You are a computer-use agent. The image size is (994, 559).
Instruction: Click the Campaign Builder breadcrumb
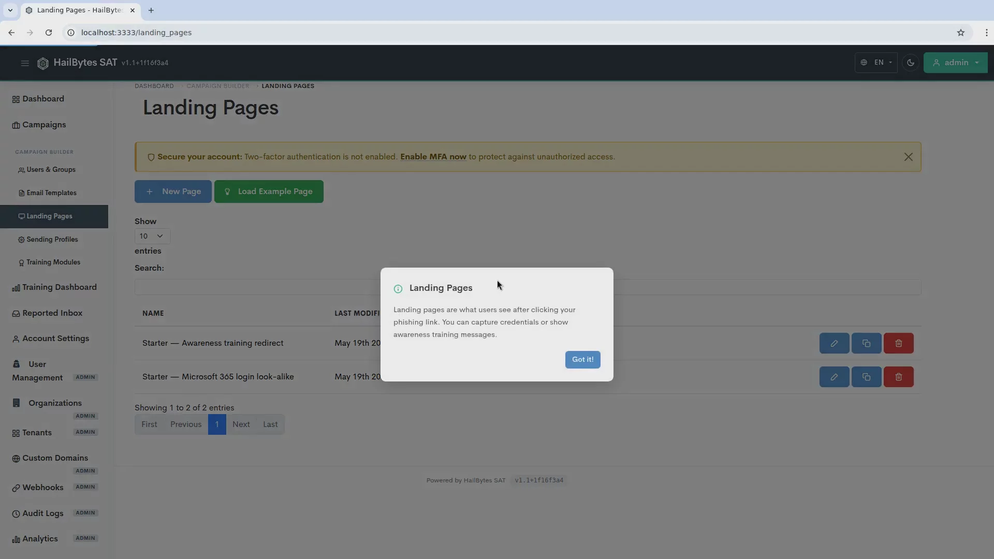(217, 86)
